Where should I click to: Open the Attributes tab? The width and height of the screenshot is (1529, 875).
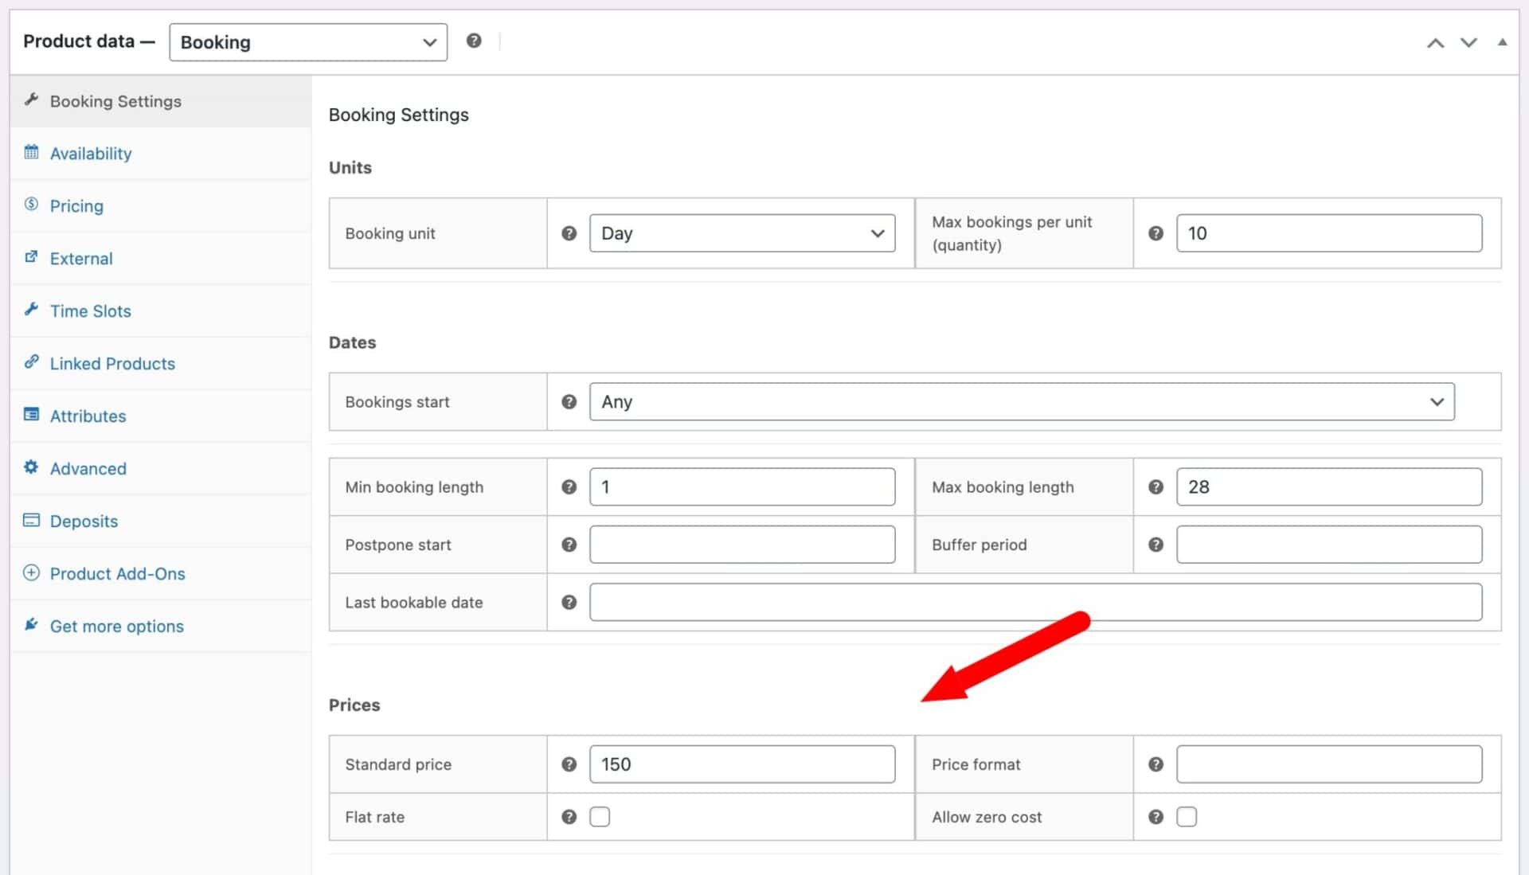tap(161, 416)
